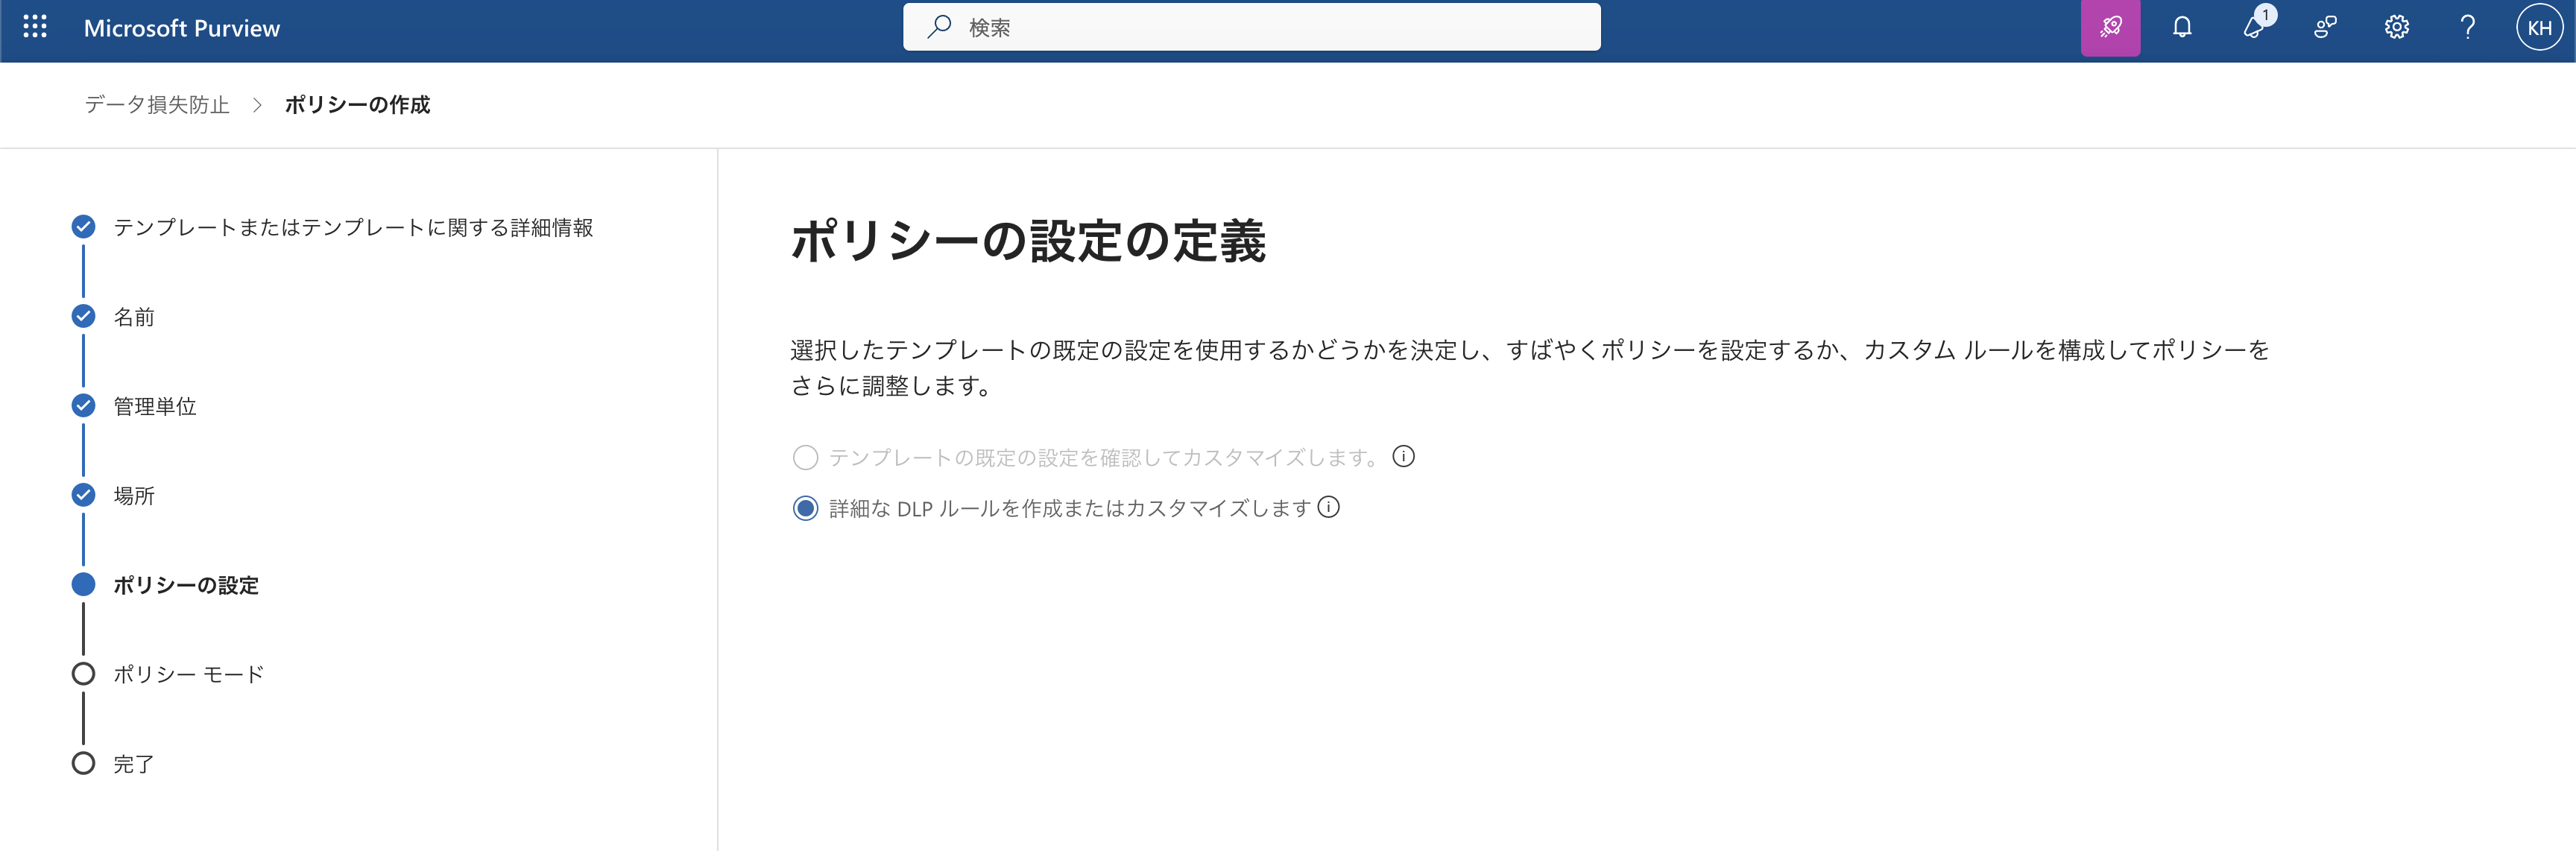The width and height of the screenshot is (2576, 851).
Task: Click in the 検索 search field
Action: (1250, 27)
